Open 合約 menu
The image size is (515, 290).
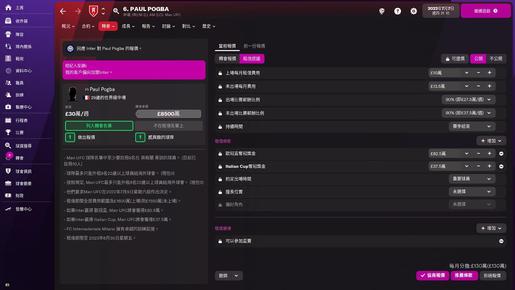click(x=88, y=26)
